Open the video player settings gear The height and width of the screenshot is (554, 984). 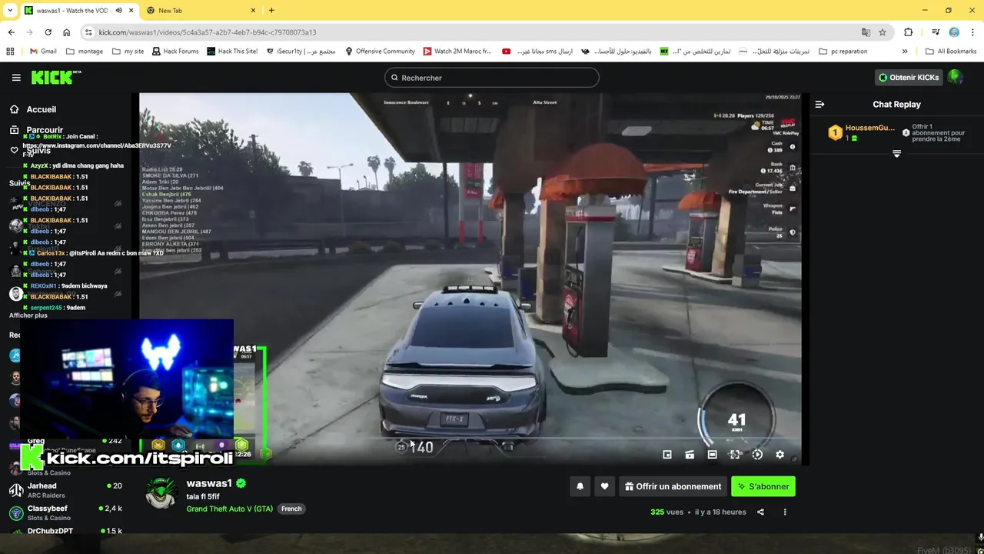pos(780,455)
